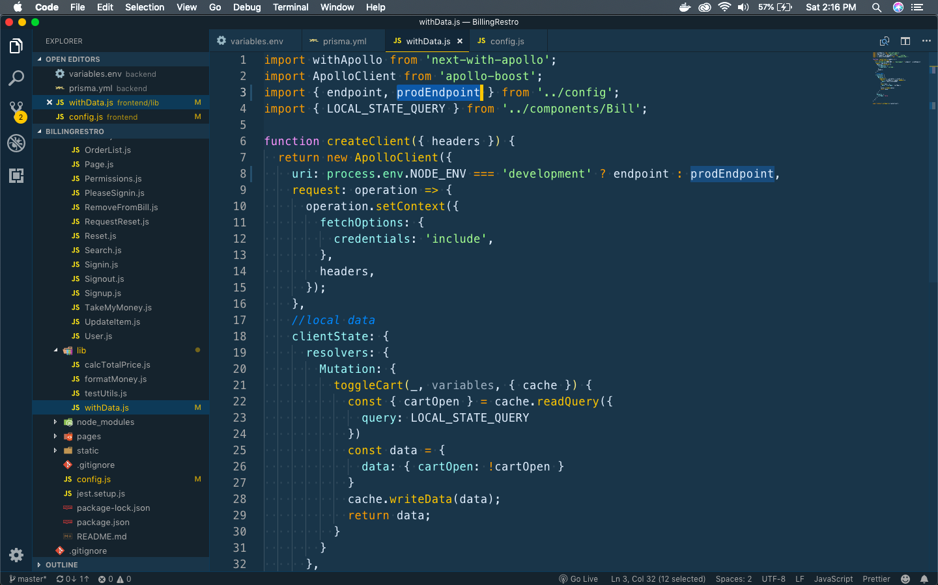Screen dimensions: 938x585
Task: Switch to the variables.env tab
Action: click(257, 41)
